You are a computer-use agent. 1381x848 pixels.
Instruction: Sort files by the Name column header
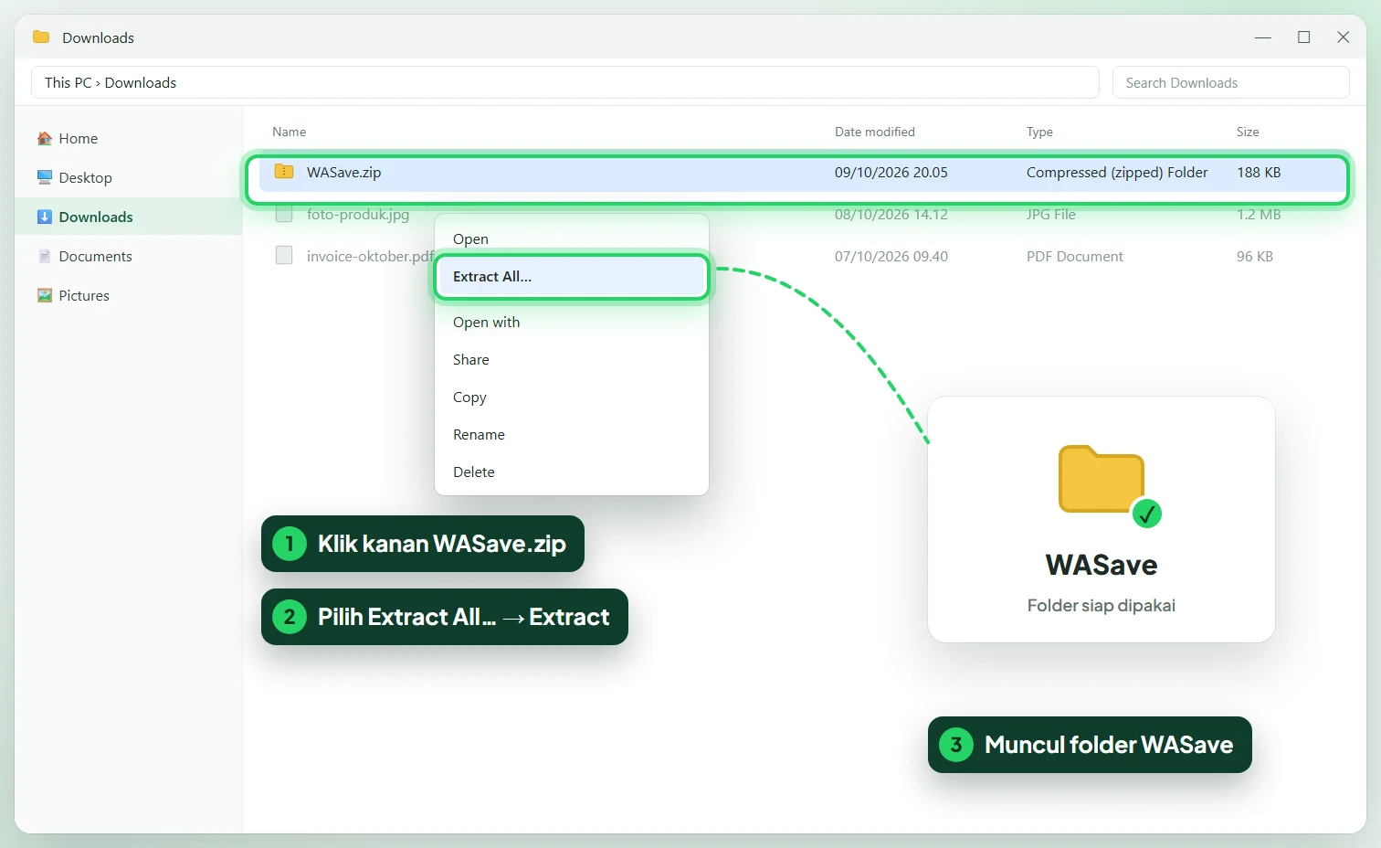[290, 132]
